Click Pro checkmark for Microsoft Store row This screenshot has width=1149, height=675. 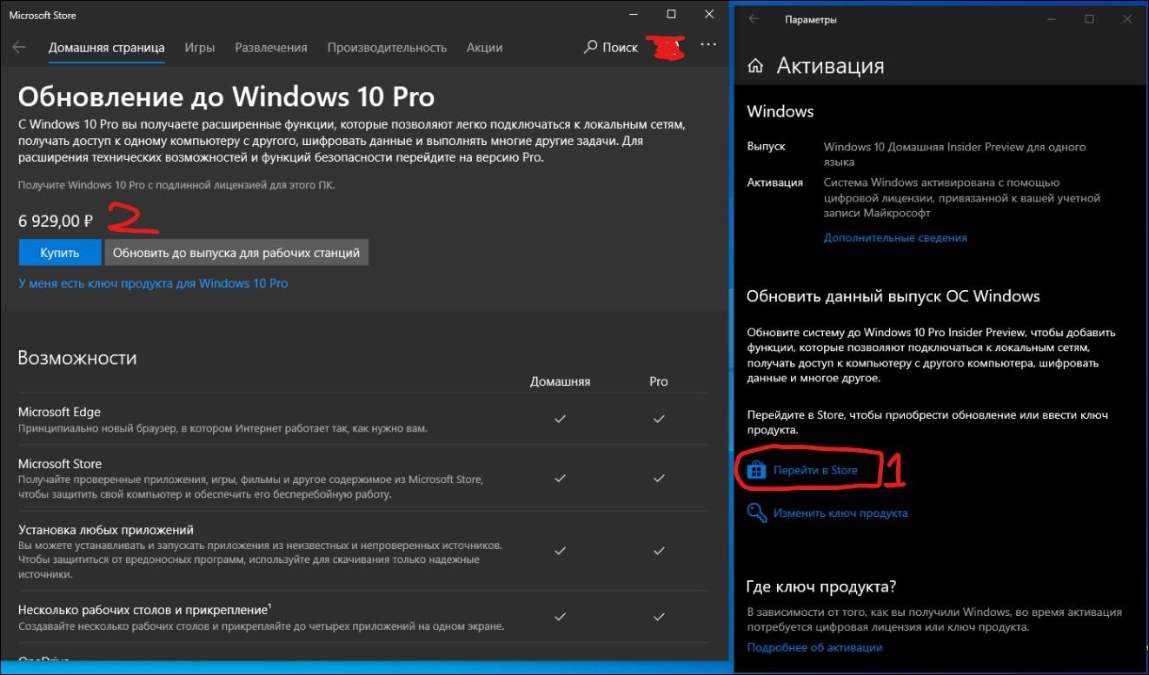pyautogui.click(x=659, y=478)
